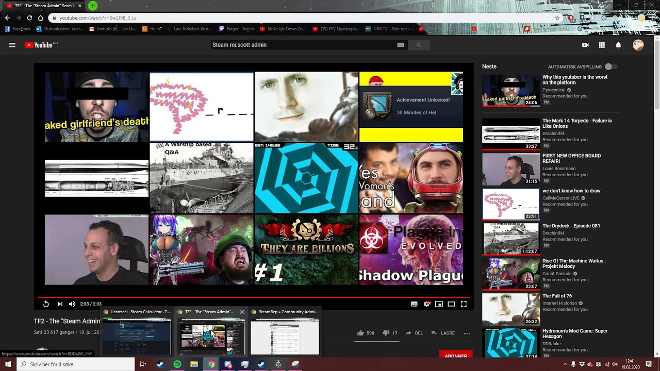The image size is (660, 371).
Task: Open the account avatar menu
Action: coord(638,45)
